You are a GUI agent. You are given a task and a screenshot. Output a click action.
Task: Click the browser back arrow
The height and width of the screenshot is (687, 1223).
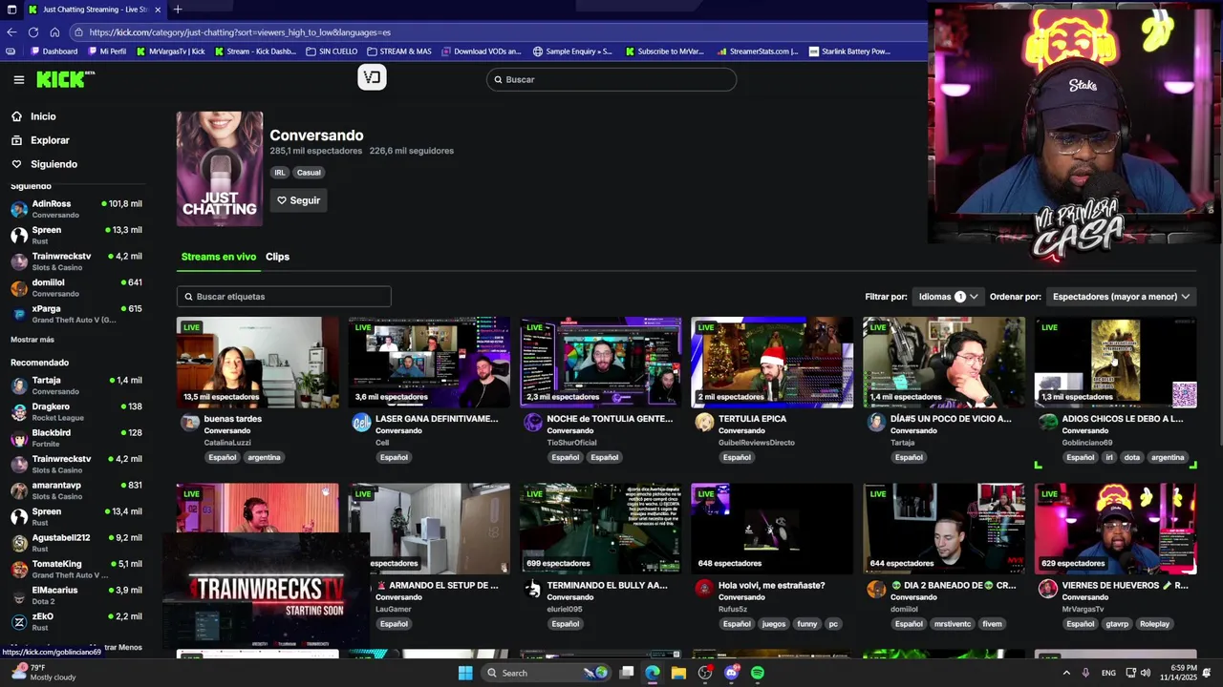coord(11,31)
